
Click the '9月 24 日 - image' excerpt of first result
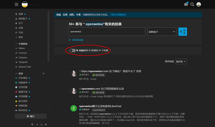coord(88,79)
